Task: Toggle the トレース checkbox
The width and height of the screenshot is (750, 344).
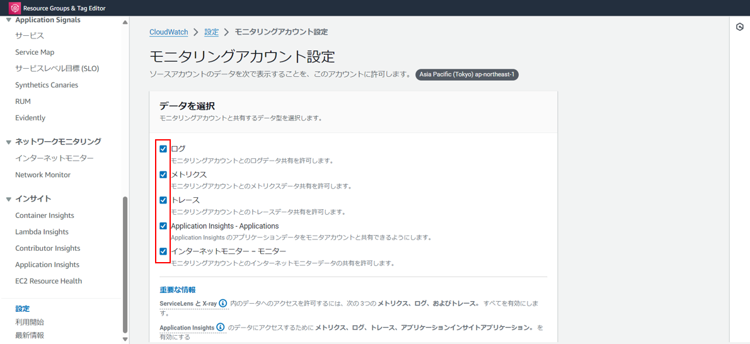Action: pyautogui.click(x=163, y=200)
